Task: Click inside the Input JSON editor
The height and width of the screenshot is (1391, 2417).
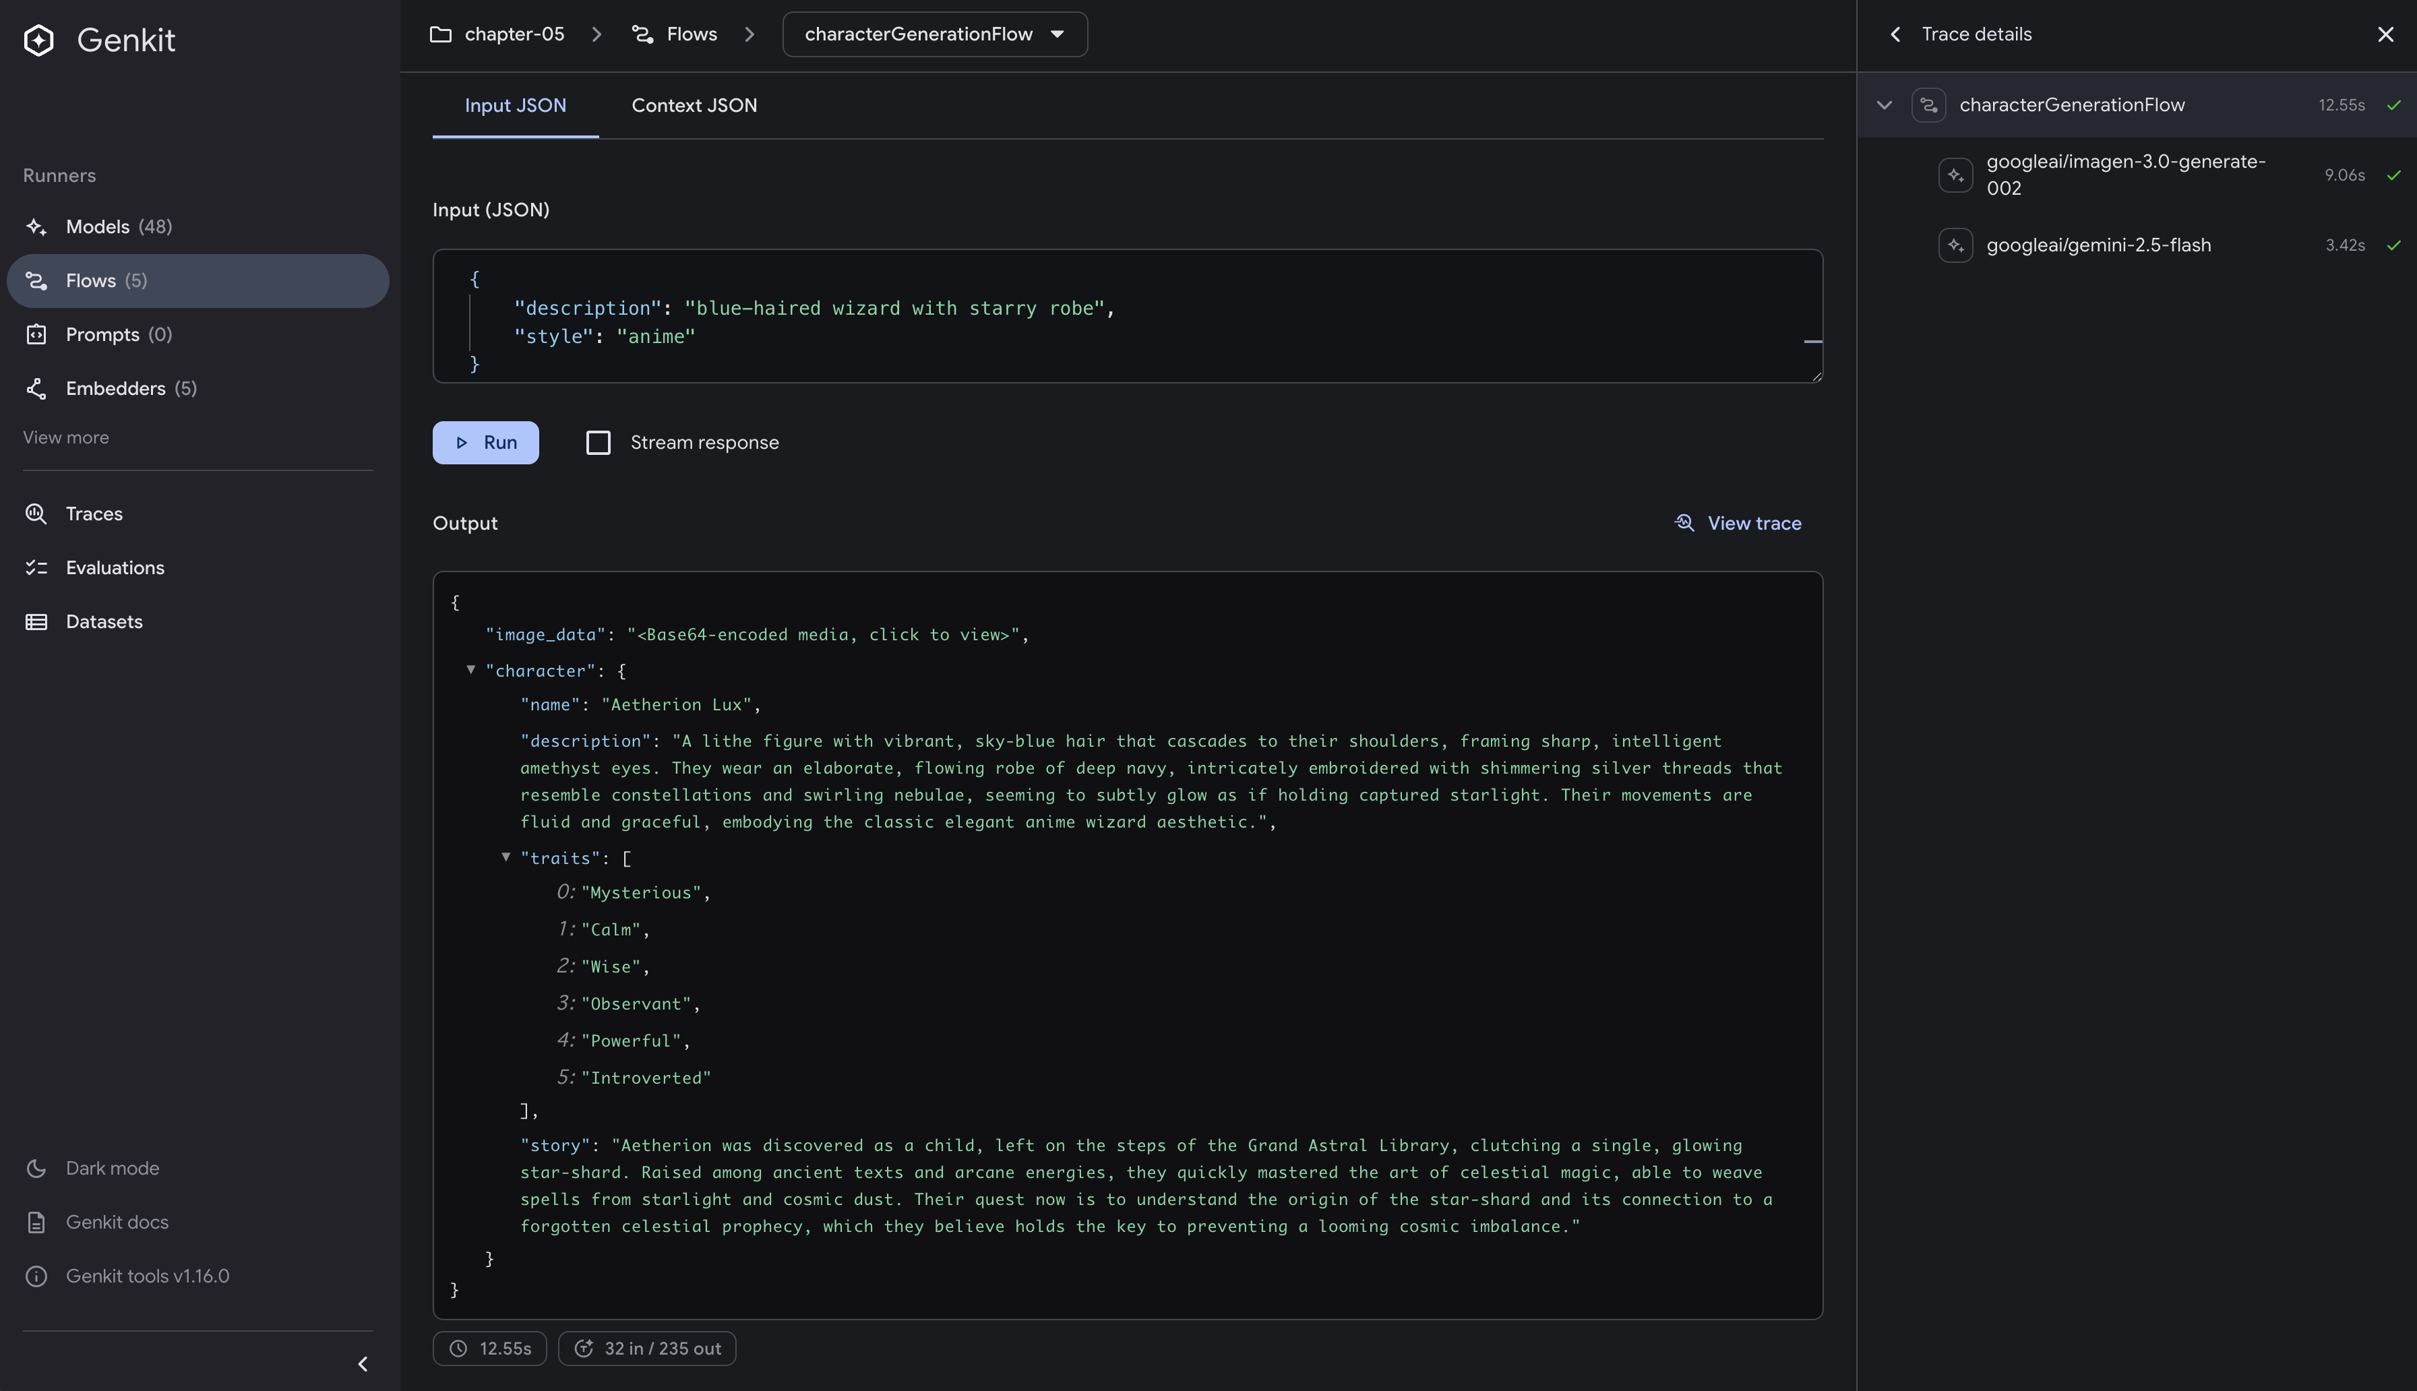Action: pos(1128,316)
